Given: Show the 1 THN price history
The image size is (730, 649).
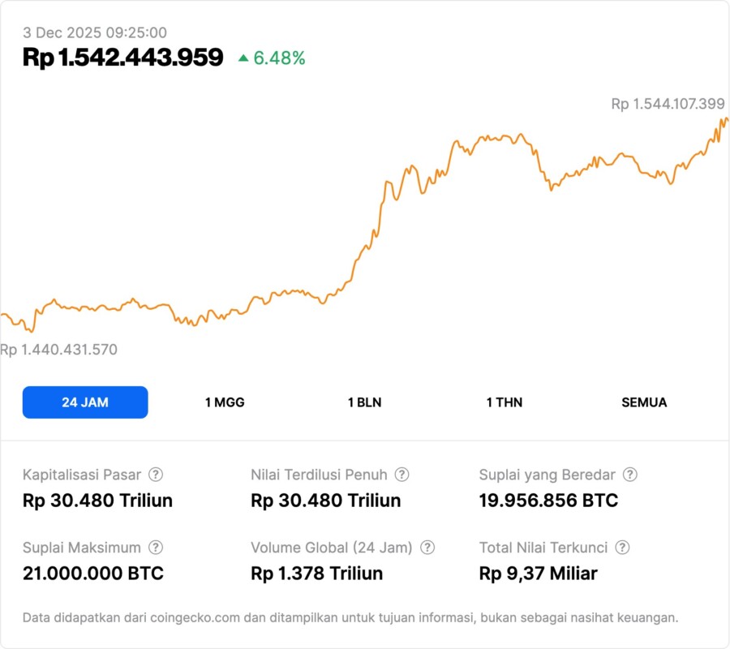Looking at the screenshot, I should (x=505, y=402).
